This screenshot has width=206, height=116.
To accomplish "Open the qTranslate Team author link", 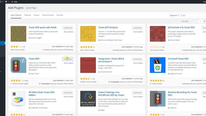I will [106, 72].
